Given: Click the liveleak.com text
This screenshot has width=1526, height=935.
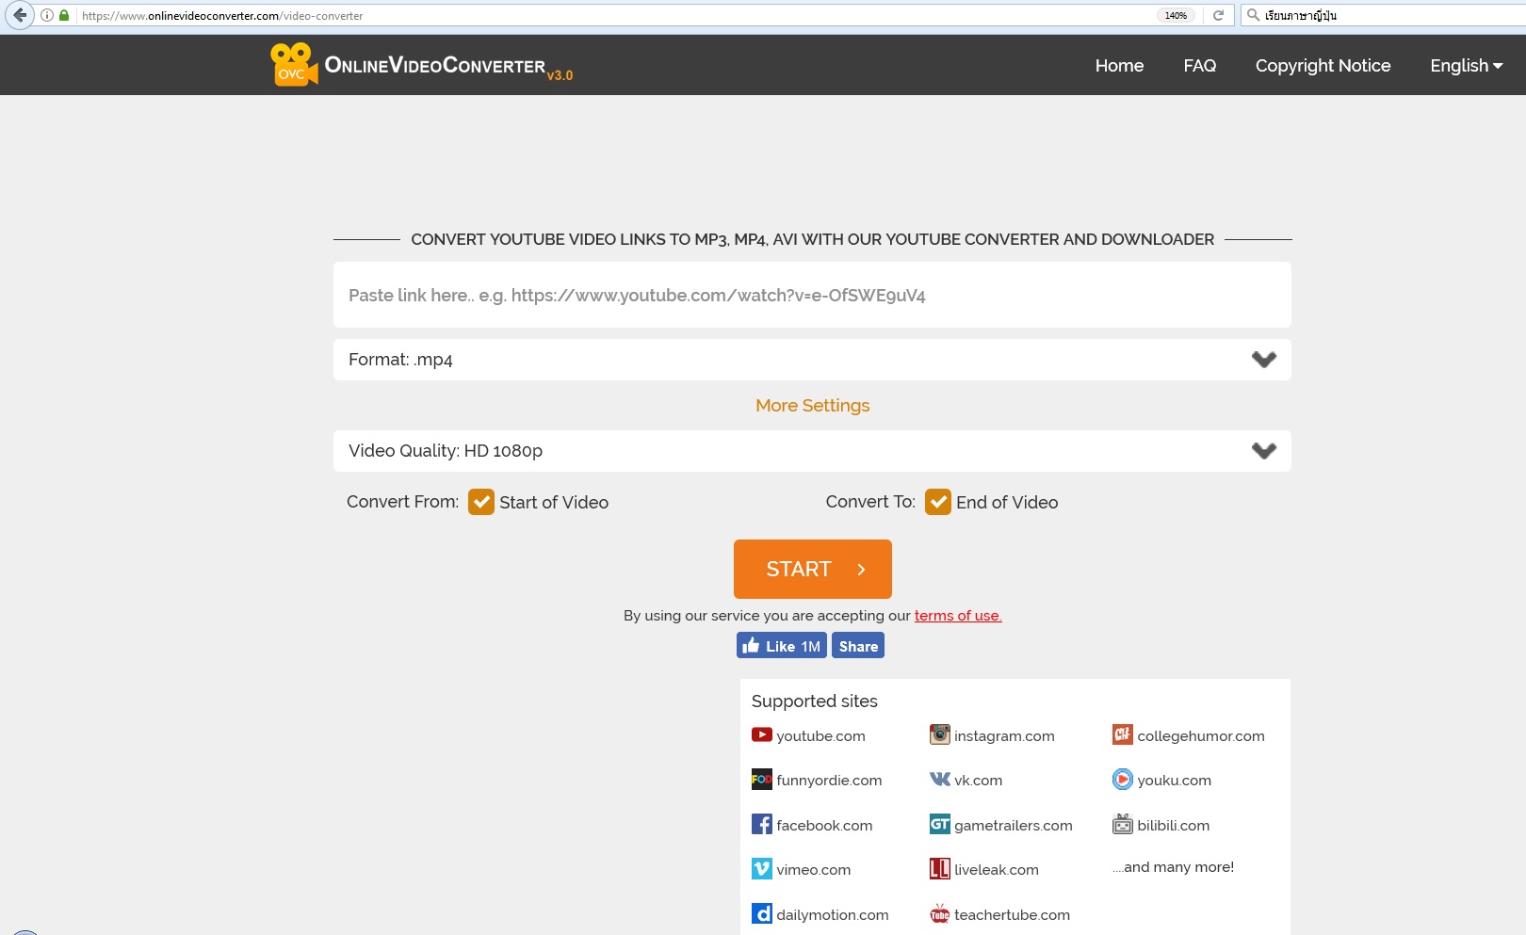Looking at the screenshot, I should point(996,870).
